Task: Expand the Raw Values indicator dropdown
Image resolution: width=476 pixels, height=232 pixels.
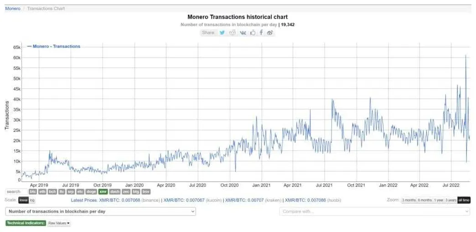Action: click(59, 223)
